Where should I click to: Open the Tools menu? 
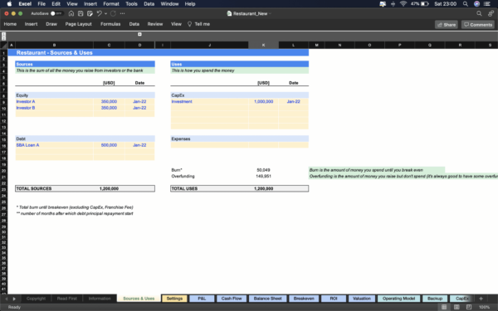131,4
